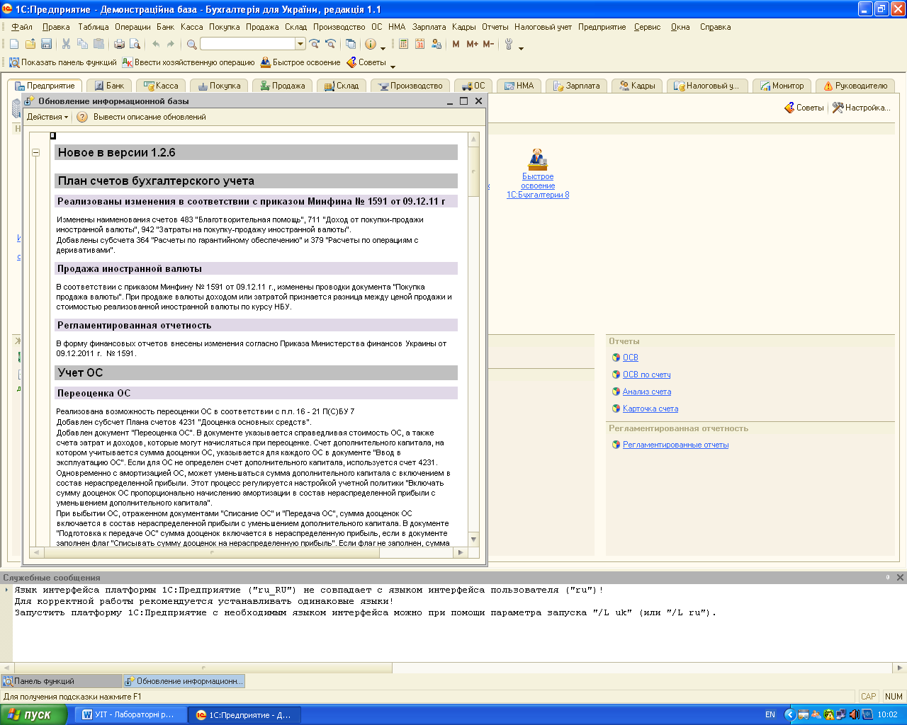Click the help question icon in update window

coord(82,117)
